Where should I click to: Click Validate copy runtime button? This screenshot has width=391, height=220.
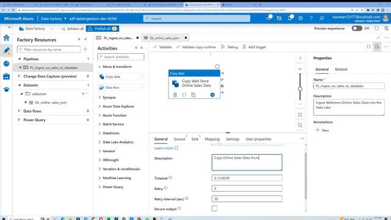(x=196, y=47)
